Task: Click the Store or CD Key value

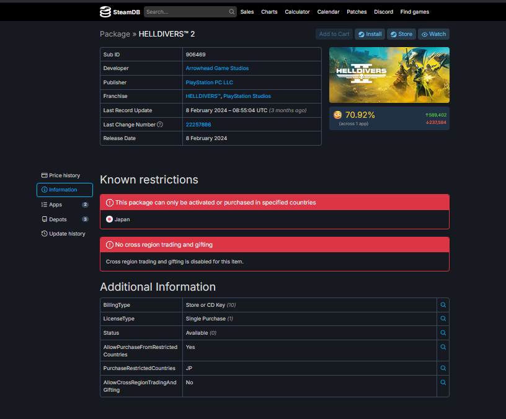Action: pos(205,305)
